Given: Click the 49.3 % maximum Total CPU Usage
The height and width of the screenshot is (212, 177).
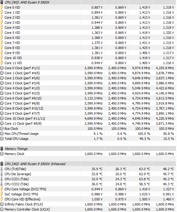Looking at the screenshot, I should (145, 139).
